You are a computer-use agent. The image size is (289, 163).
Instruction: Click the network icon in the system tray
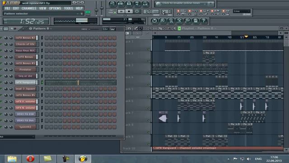click(x=242, y=159)
